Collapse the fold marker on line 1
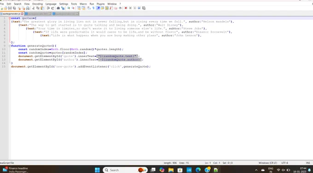Image resolution: width=313 pixels, height=173 pixels. tap(10, 18)
